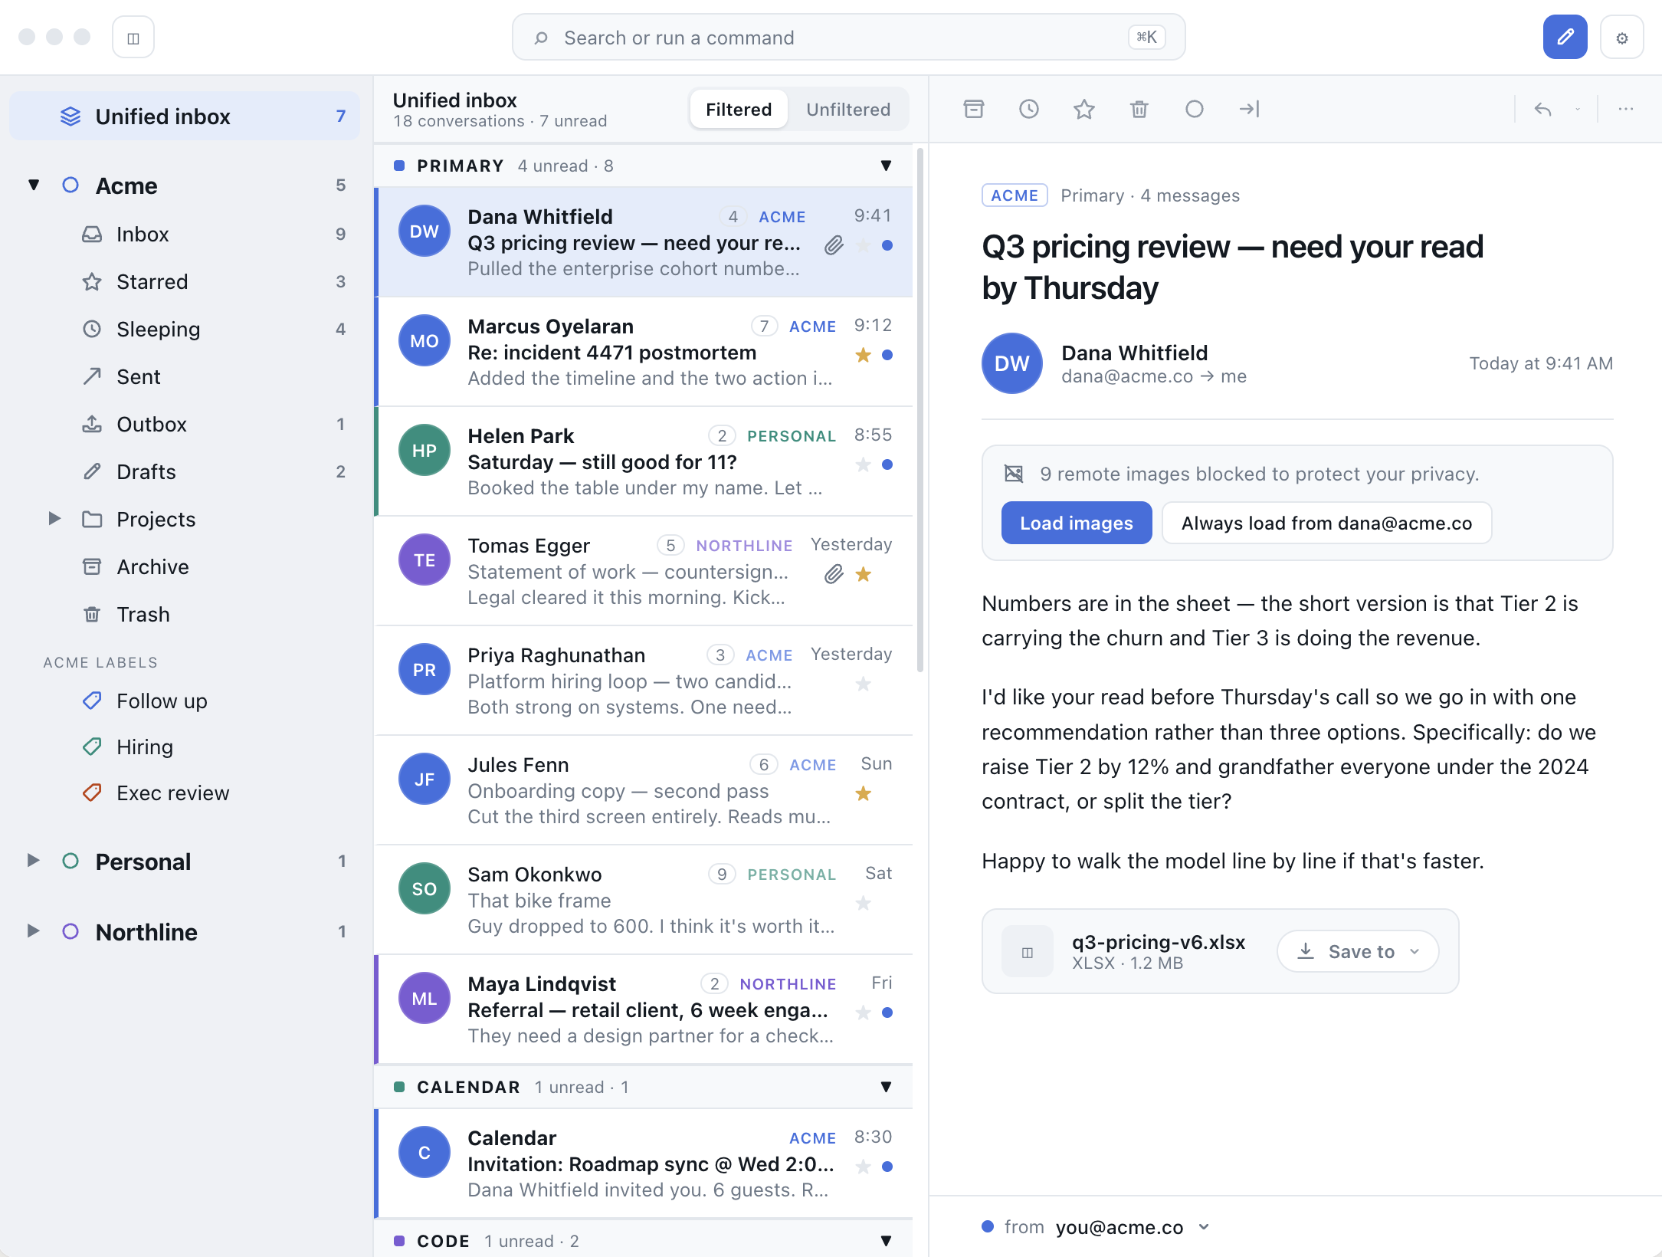
Task: Mark unread using the circle toolbar icon
Action: pos(1194,109)
